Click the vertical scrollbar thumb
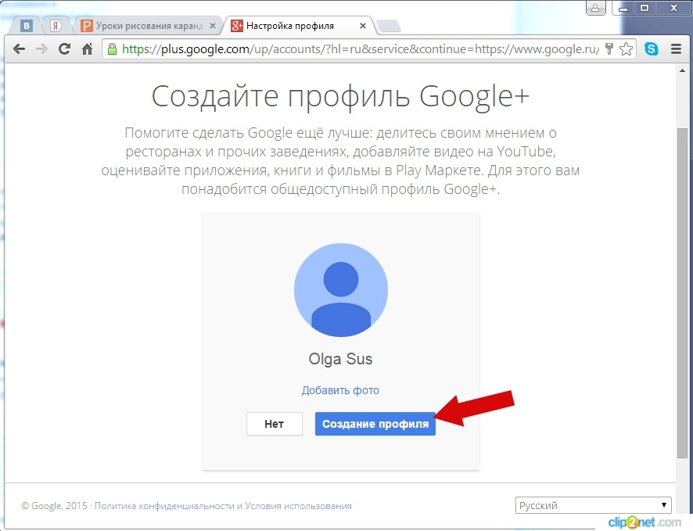 [682, 292]
